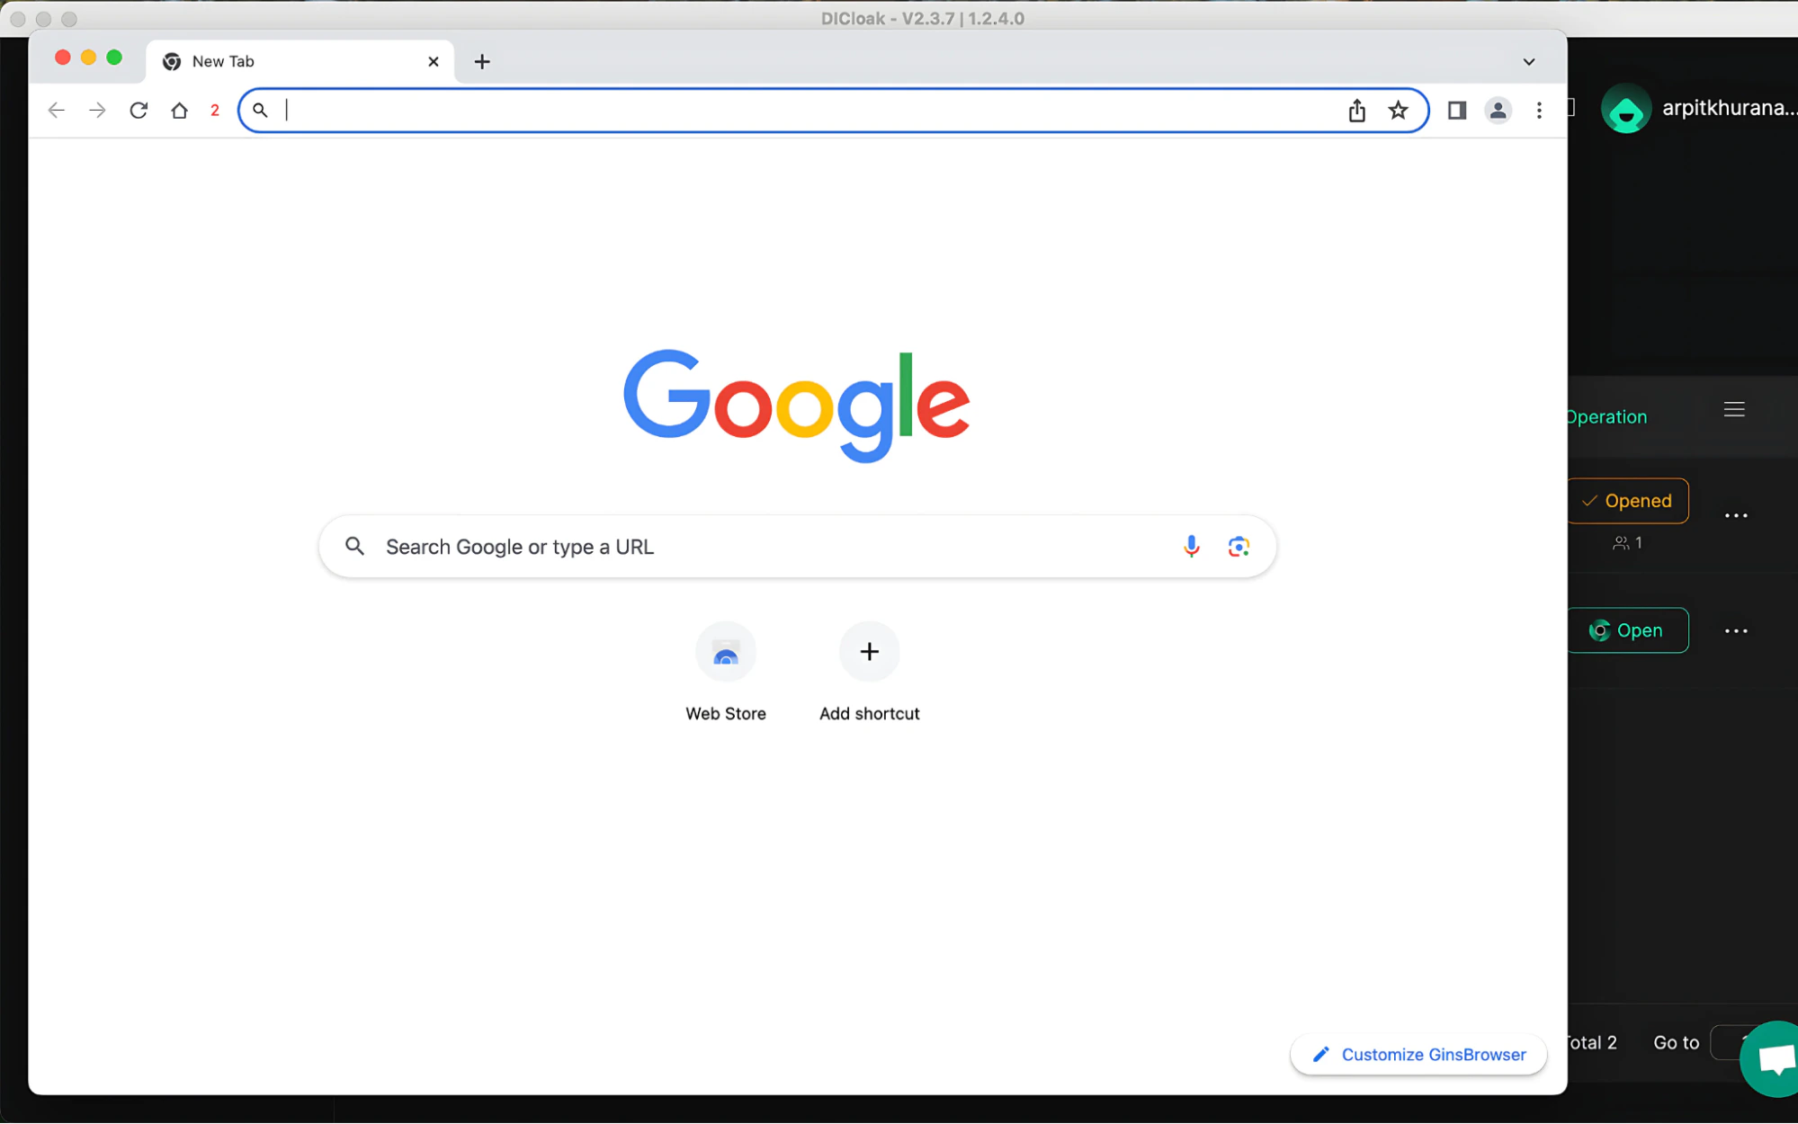Open the column settings next to Operation

point(1734,409)
